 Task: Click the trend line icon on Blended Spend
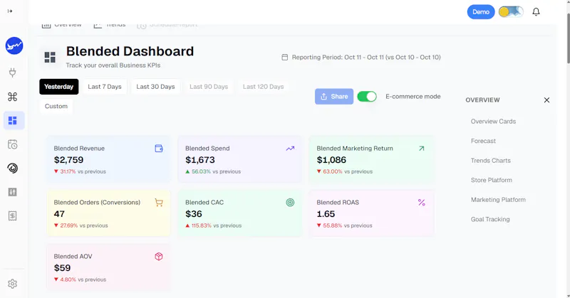tap(290, 149)
